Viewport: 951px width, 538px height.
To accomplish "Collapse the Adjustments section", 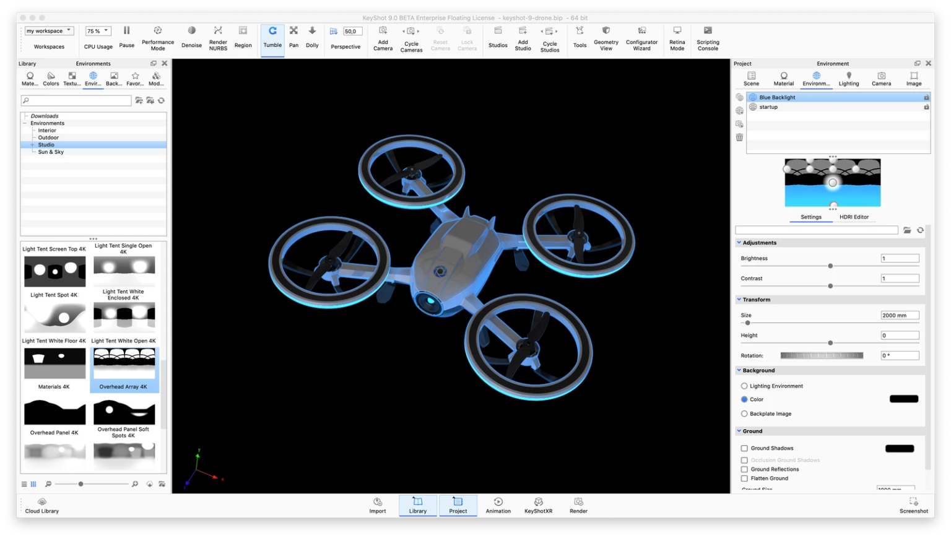I will click(x=739, y=243).
